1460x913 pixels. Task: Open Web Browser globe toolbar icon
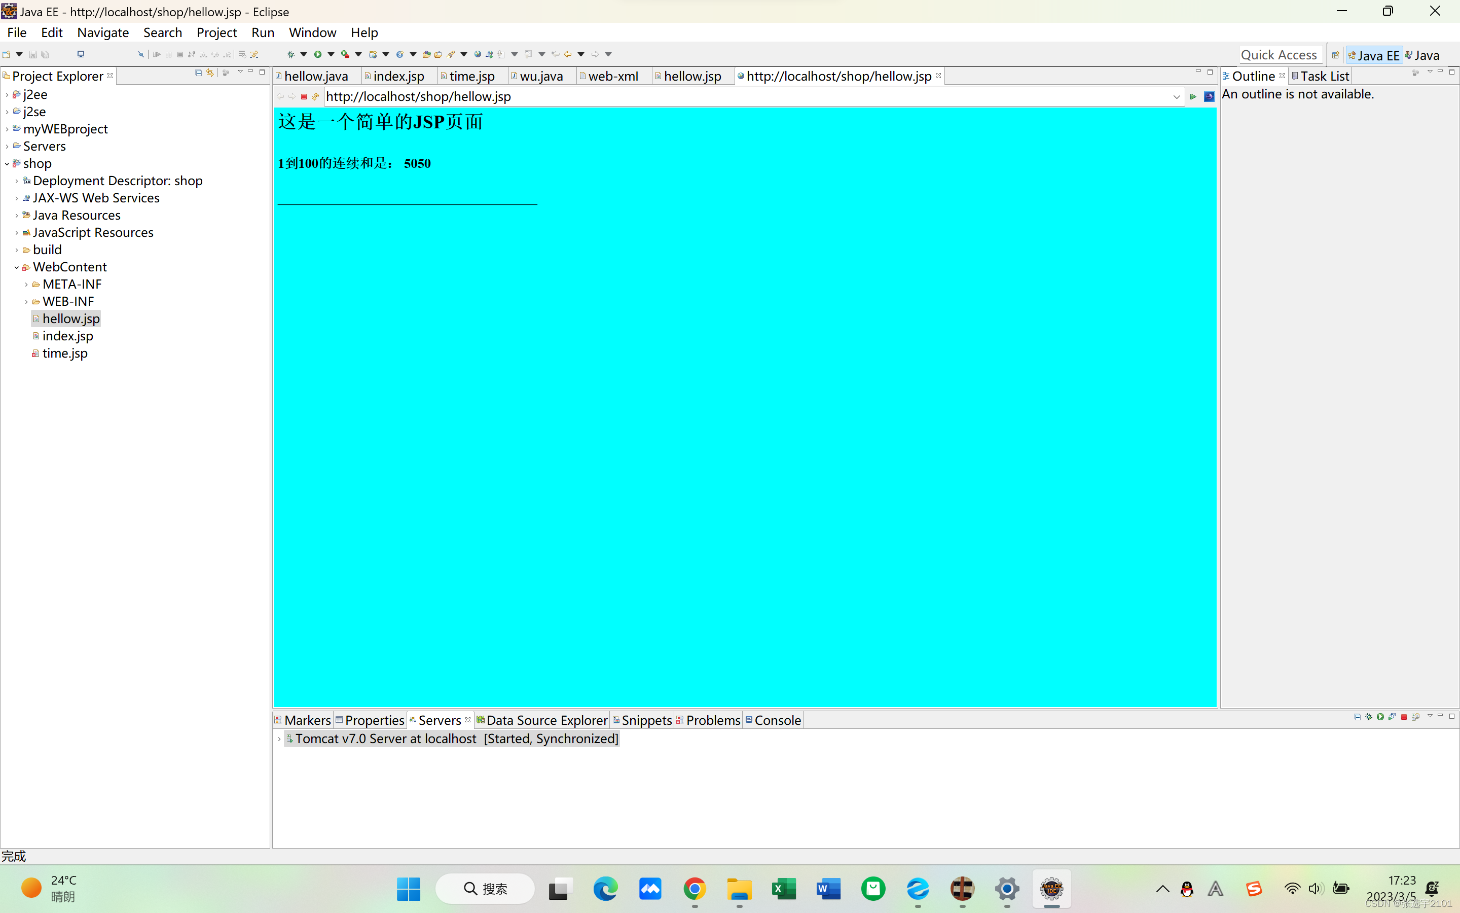tap(477, 54)
